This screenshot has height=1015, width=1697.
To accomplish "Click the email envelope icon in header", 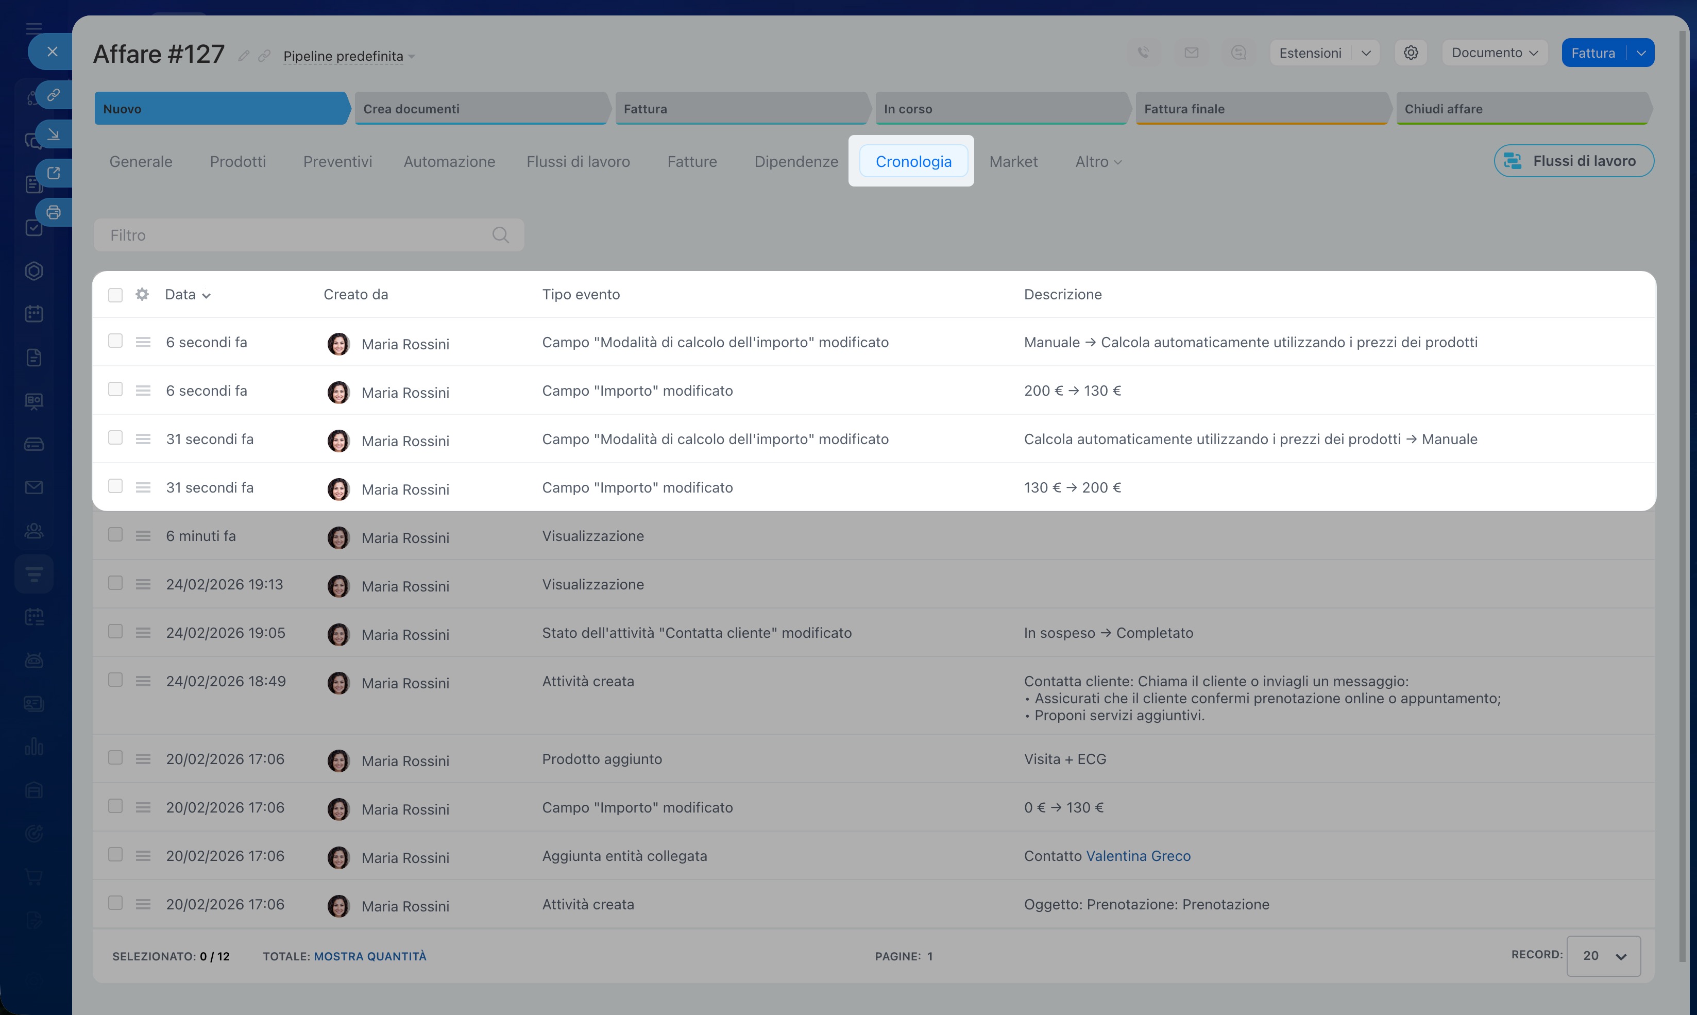I will click(1191, 53).
